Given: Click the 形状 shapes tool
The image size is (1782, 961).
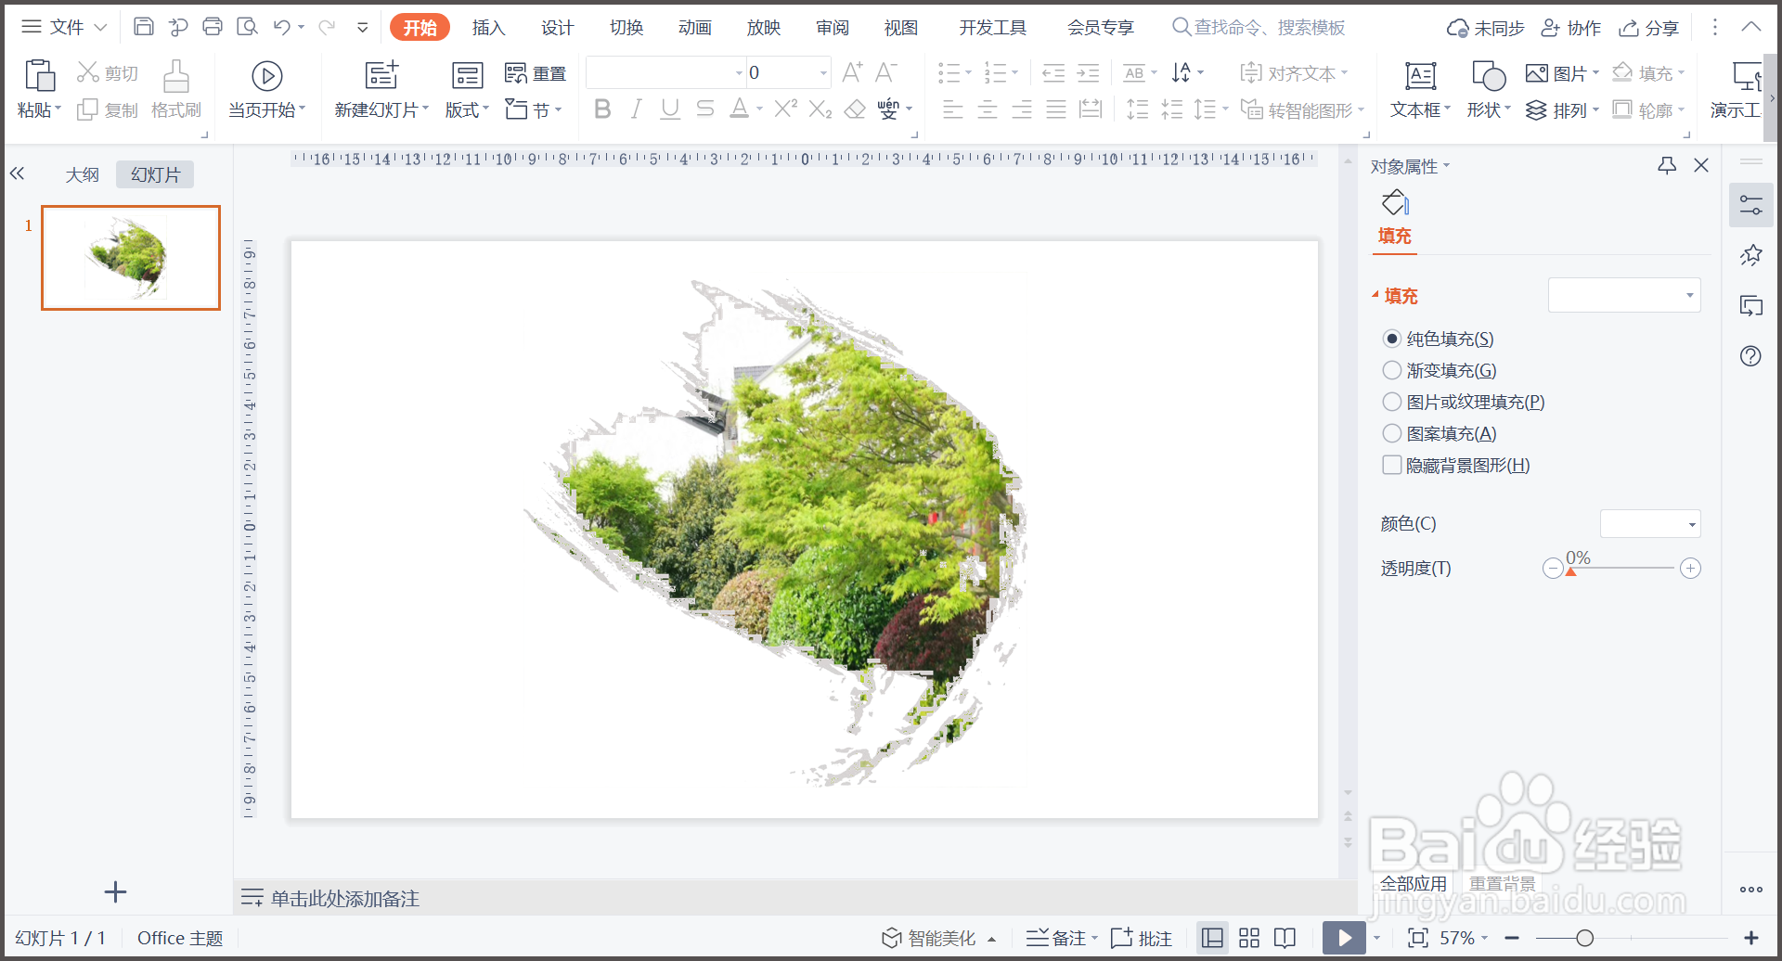Looking at the screenshot, I should [x=1485, y=88].
